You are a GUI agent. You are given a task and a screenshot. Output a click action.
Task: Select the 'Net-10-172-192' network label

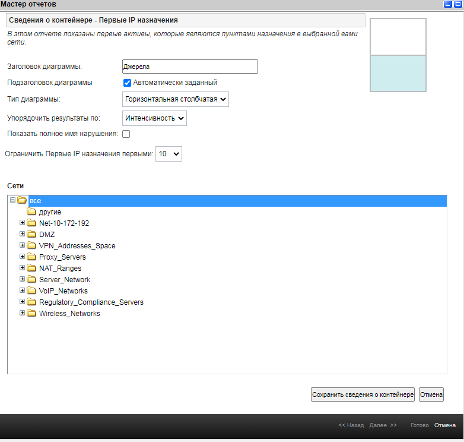point(64,223)
